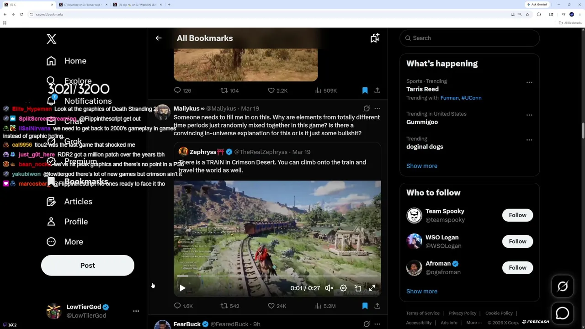Toggle picture-in-picture on video

tap(358, 288)
